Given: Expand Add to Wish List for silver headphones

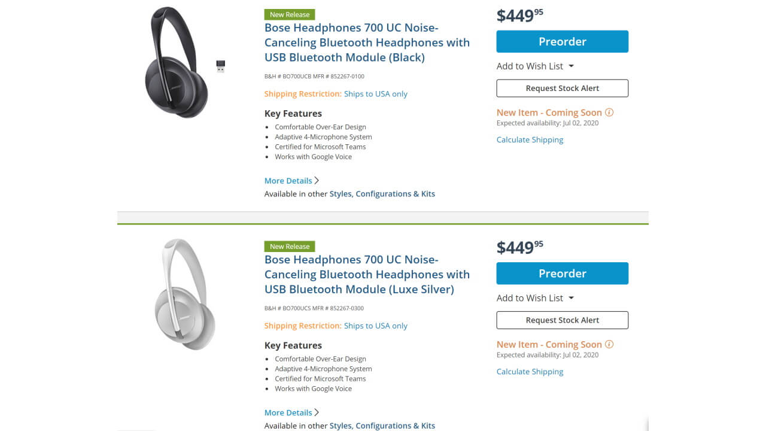Looking at the screenshot, I should (x=535, y=298).
